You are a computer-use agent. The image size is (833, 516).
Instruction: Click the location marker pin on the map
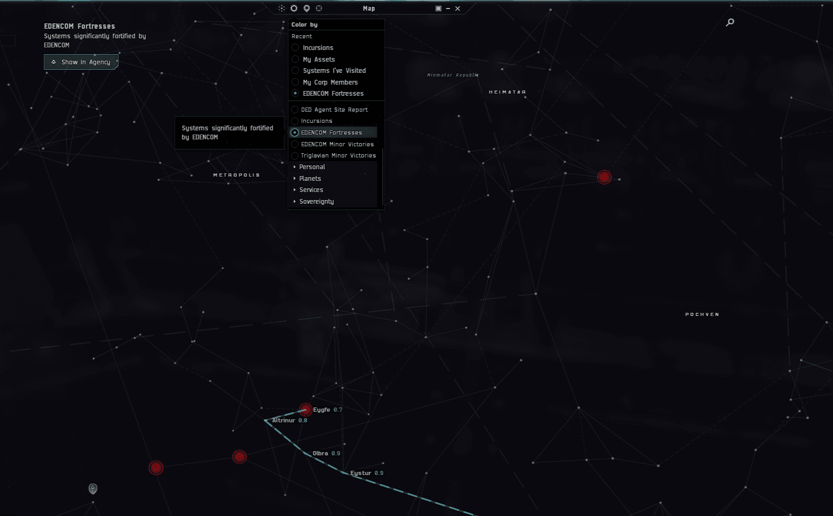(x=93, y=488)
